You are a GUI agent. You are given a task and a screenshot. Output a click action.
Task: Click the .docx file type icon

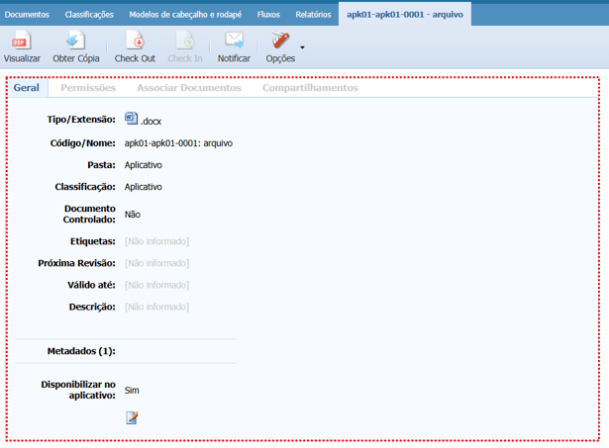click(132, 120)
